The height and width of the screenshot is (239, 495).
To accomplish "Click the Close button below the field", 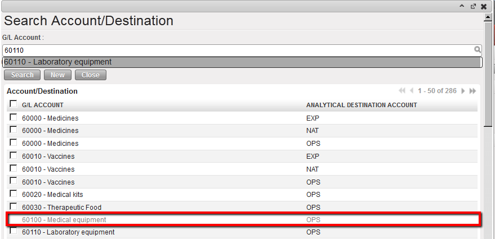I will (x=90, y=75).
